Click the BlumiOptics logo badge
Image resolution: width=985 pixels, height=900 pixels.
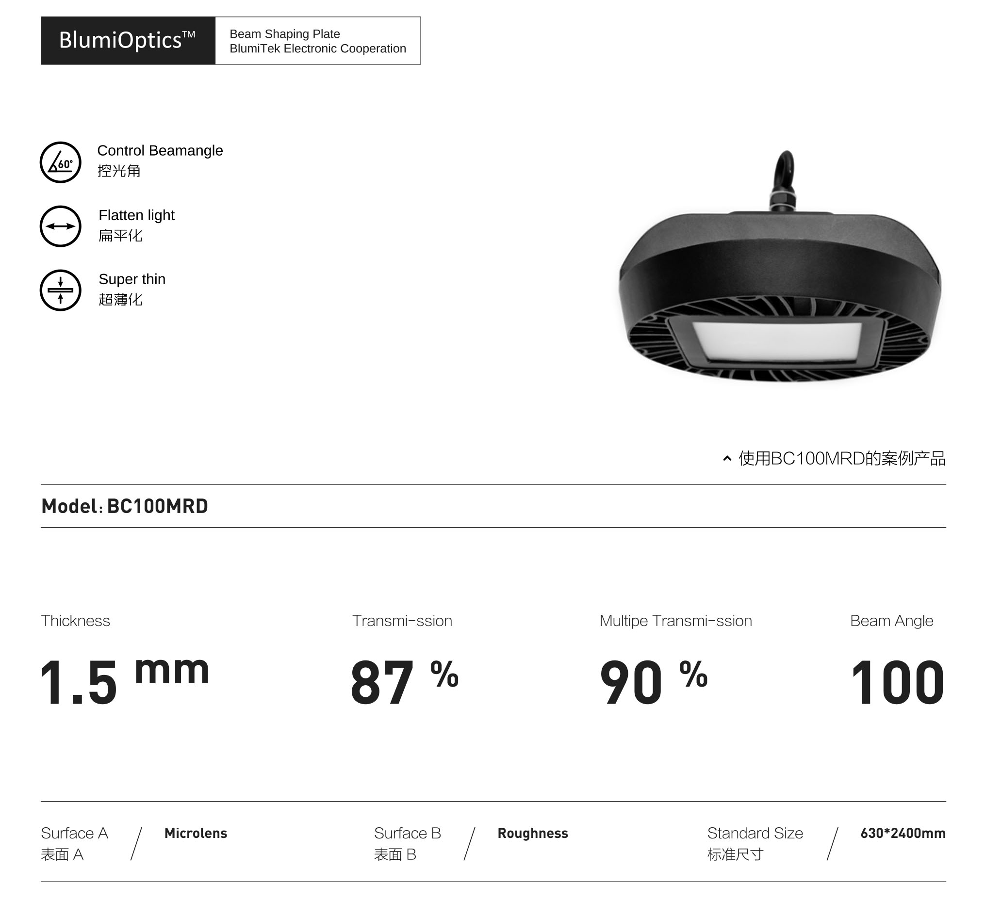click(x=128, y=41)
